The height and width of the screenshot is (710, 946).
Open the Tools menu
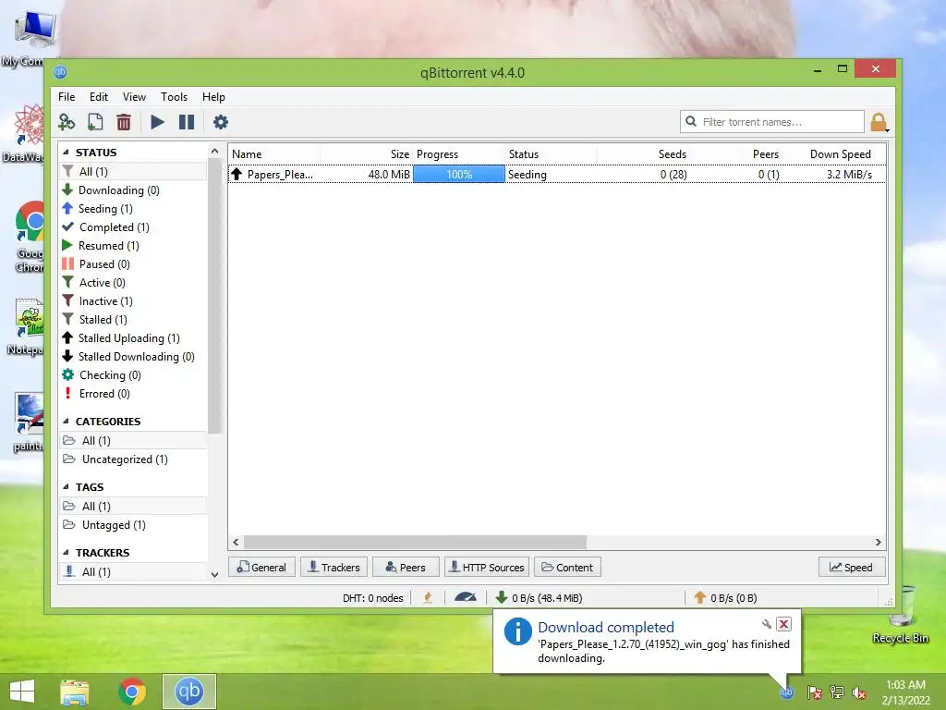pos(174,96)
